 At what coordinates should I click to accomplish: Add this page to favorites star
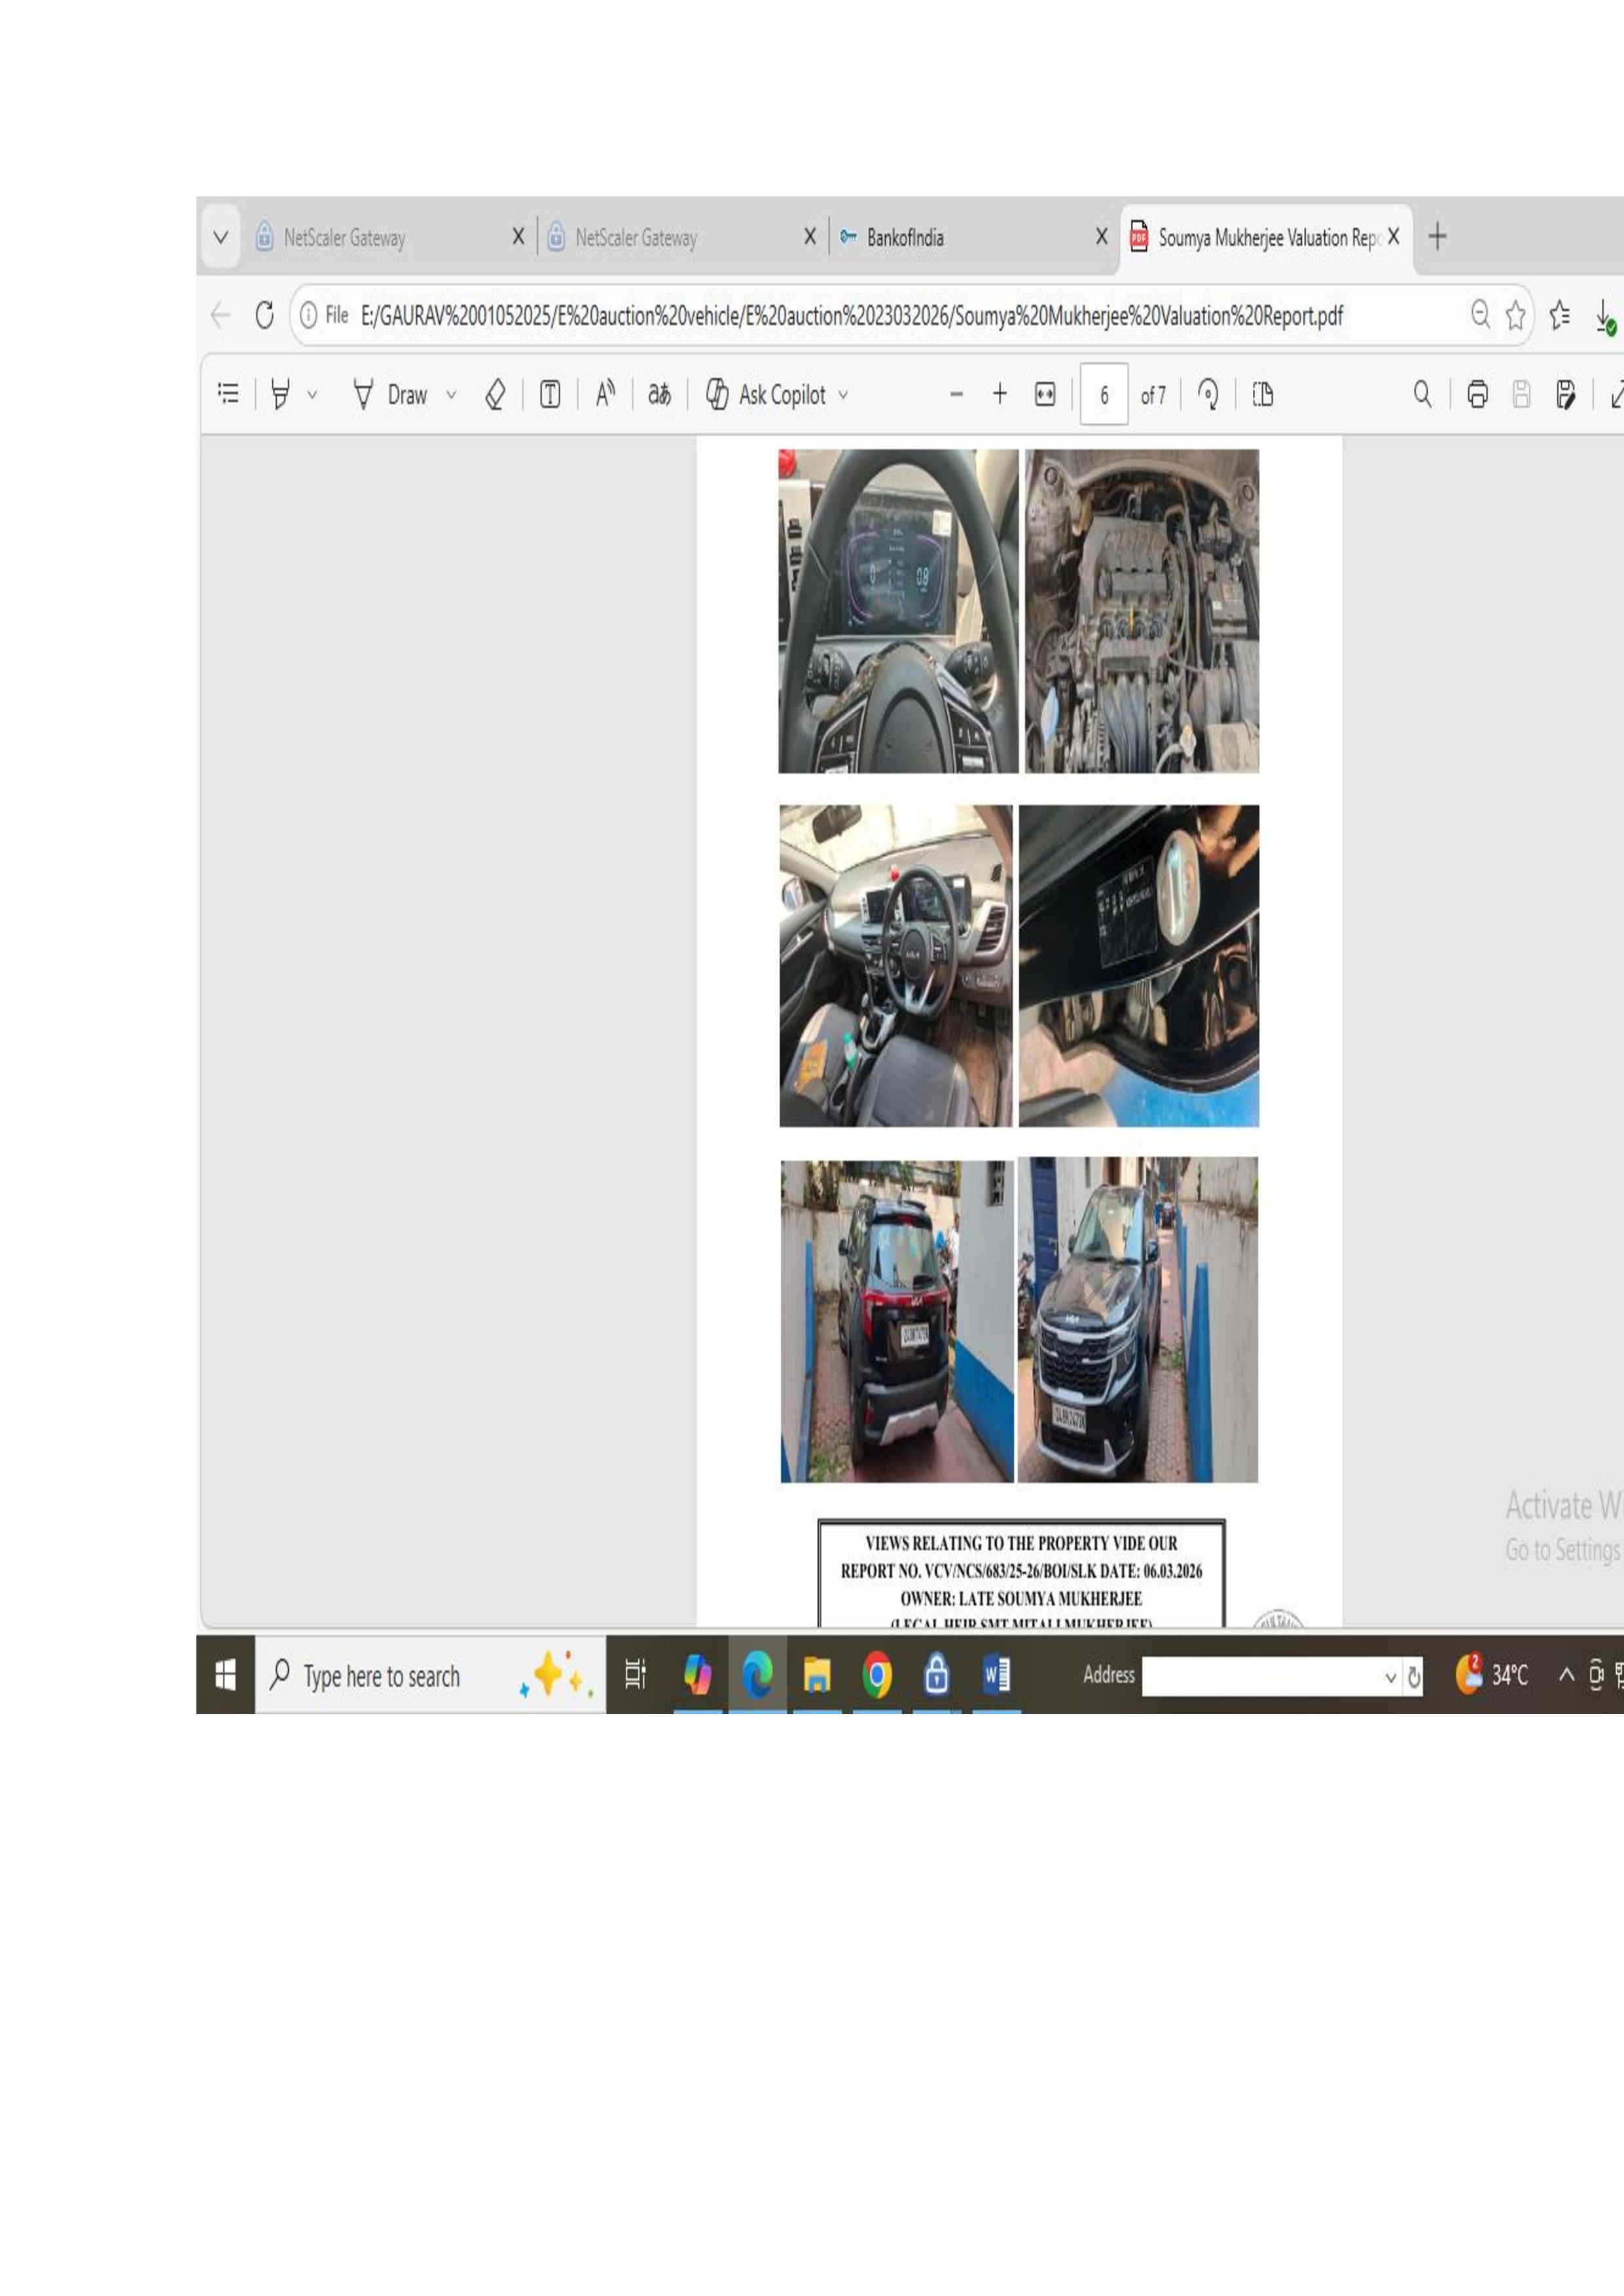pyautogui.click(x=1516, y=315)
